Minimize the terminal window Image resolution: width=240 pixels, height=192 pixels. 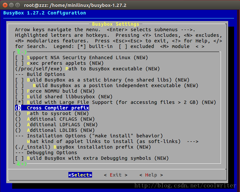click(11, 5)
